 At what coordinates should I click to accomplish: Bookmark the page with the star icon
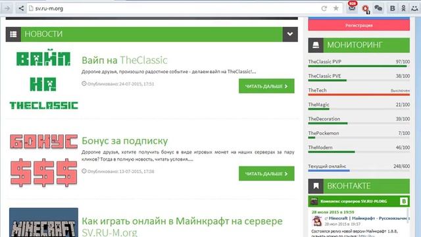(x=336, y=9)
